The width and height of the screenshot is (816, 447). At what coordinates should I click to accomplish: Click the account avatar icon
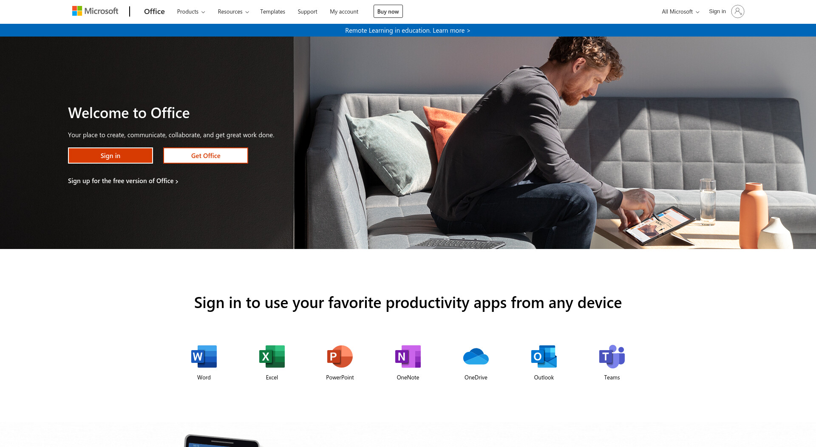pyautogui.click(x=738, y=11)
